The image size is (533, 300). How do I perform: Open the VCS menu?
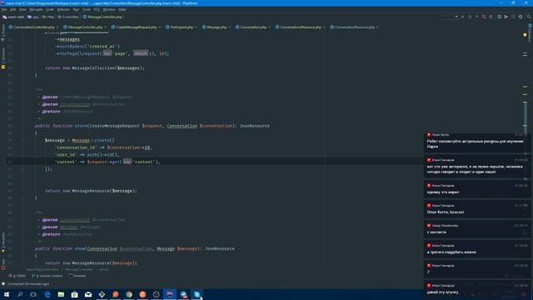click(97, 9)
